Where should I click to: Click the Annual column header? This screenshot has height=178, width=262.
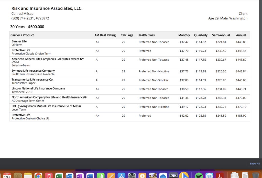click(241, 35)
